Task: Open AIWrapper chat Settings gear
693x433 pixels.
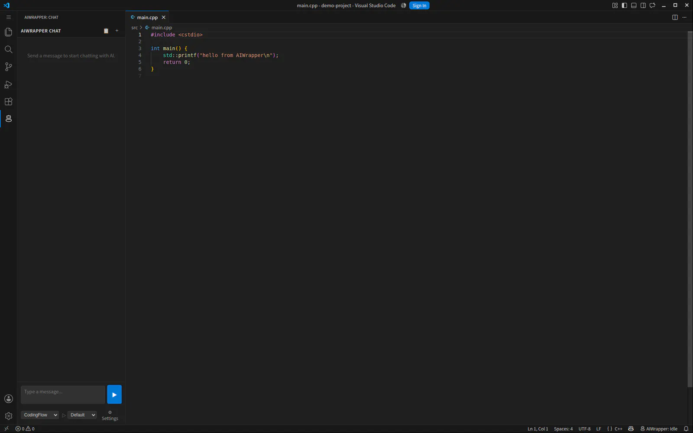Action: pyautogui.click(x=110, y=415)
